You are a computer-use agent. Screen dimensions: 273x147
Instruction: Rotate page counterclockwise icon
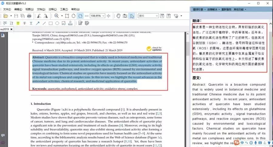click(39, 16)
